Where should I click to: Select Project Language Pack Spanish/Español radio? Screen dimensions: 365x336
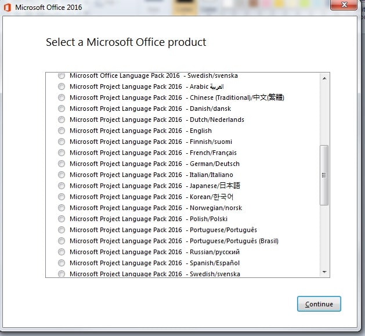pos(62,263)
